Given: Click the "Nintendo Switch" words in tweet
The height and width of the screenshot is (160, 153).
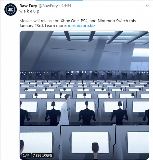Looking at the screenshot, I should click(x=113, y=21).
